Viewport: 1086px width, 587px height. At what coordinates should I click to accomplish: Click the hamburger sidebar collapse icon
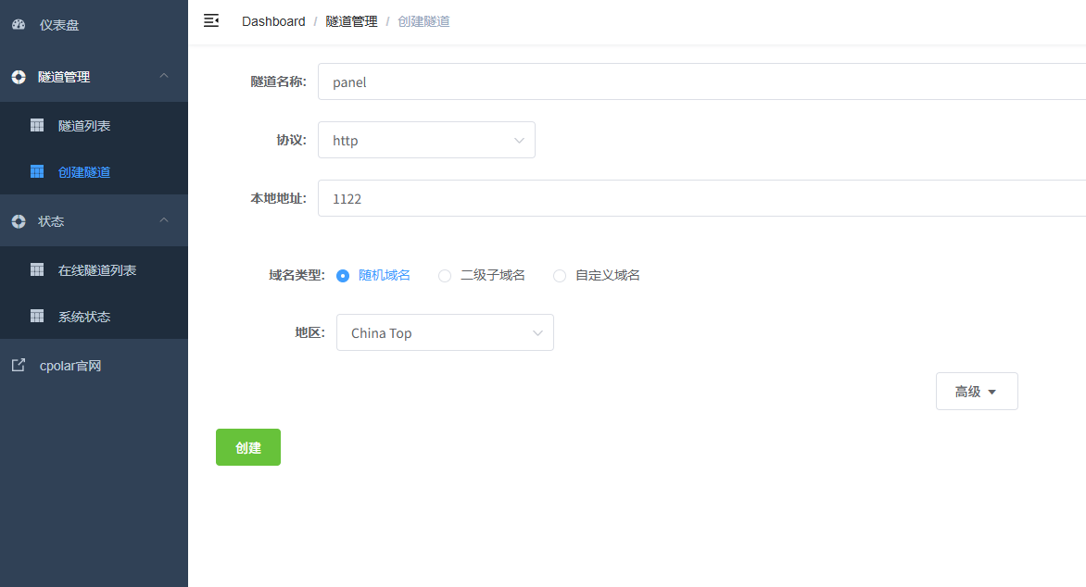(211, 21)
